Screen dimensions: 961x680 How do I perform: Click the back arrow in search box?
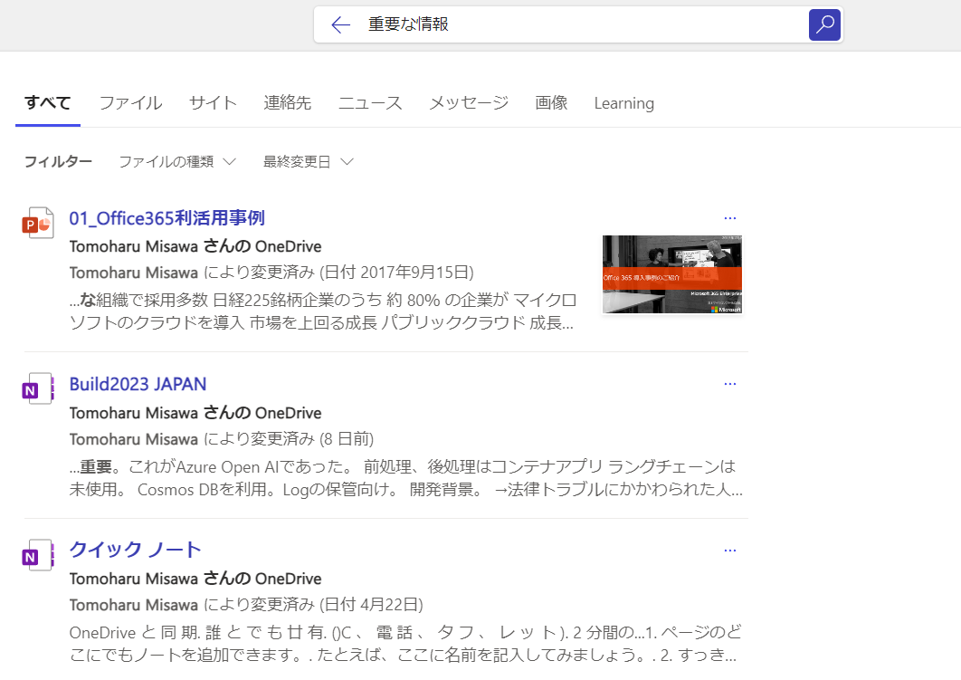click(341, 24)
